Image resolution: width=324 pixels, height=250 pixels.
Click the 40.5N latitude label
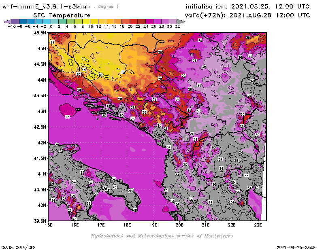pos(40,190)
